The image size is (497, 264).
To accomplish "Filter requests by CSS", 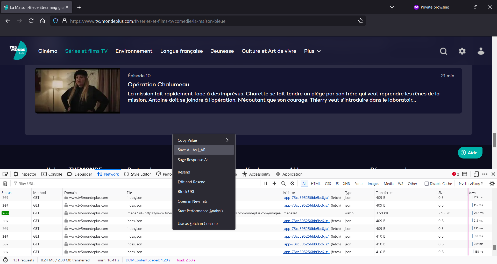I will tap(328, 184).
